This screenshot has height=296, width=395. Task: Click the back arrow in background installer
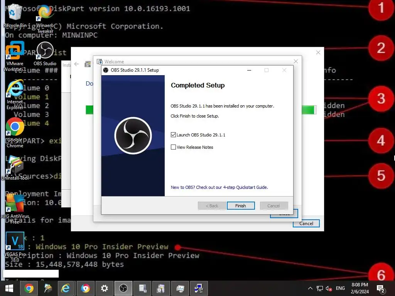(76, 64)
